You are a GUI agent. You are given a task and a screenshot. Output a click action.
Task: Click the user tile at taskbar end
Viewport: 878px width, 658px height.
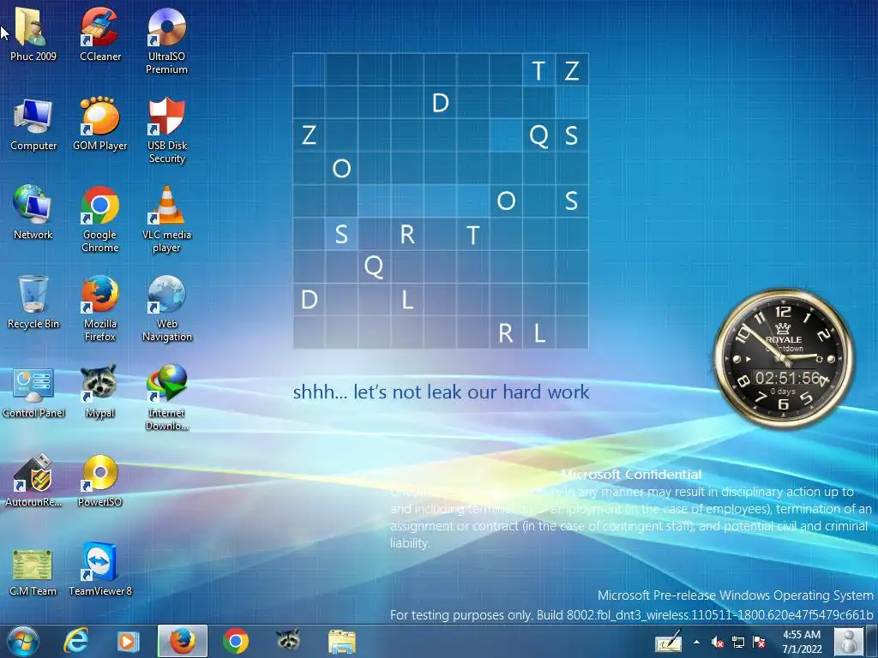[849, 641]
